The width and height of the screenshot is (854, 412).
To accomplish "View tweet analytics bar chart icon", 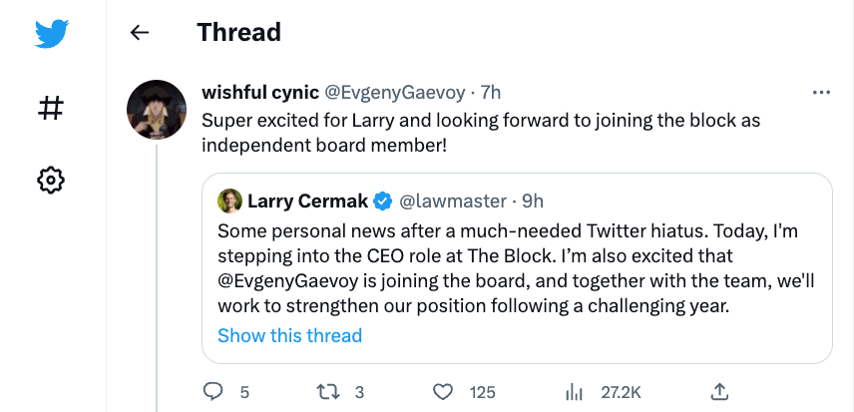I will tap(574, 391).
